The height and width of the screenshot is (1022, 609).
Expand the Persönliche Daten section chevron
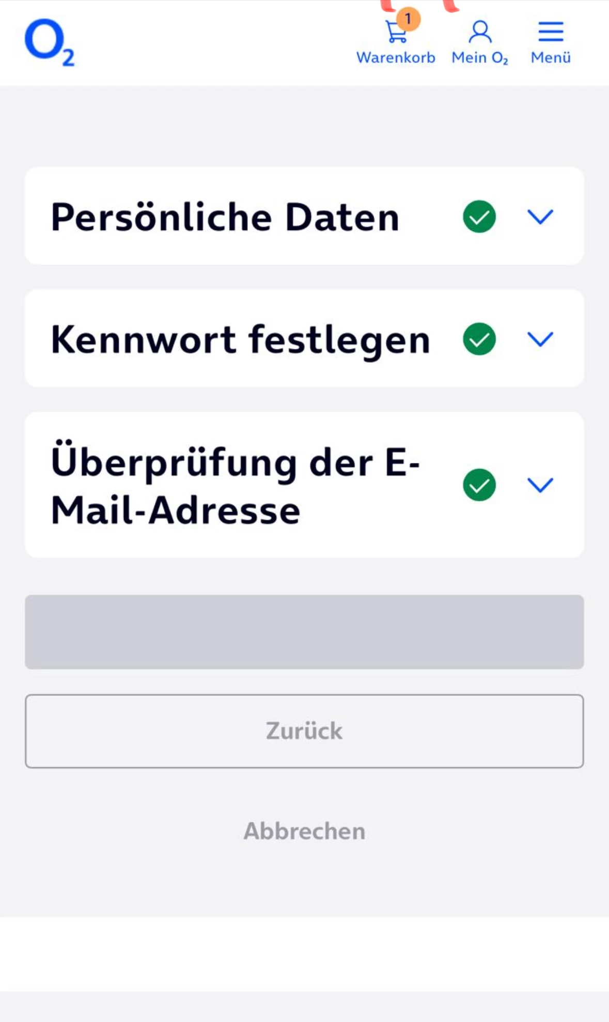click(x=540, y=216)
